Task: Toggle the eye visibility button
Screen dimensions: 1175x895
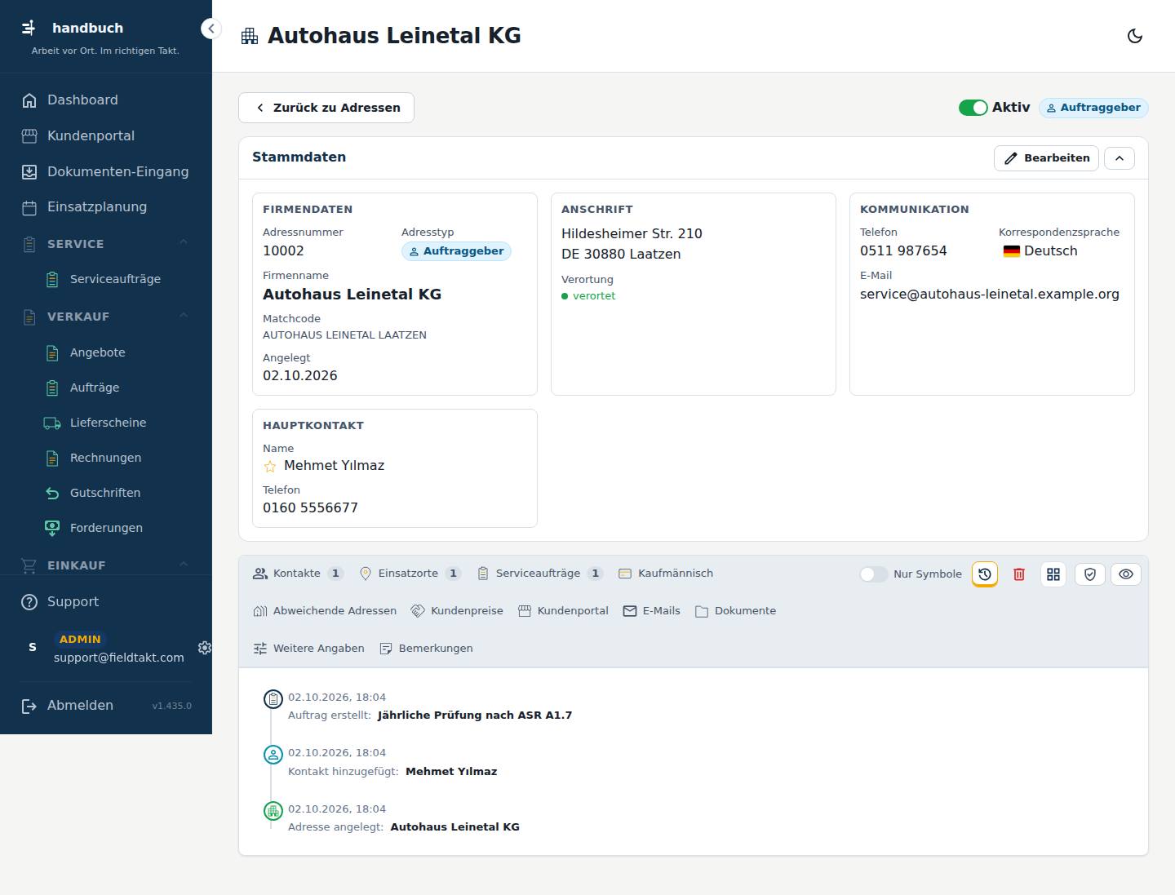Action: pyautogui.click(x=1126, y=574)
